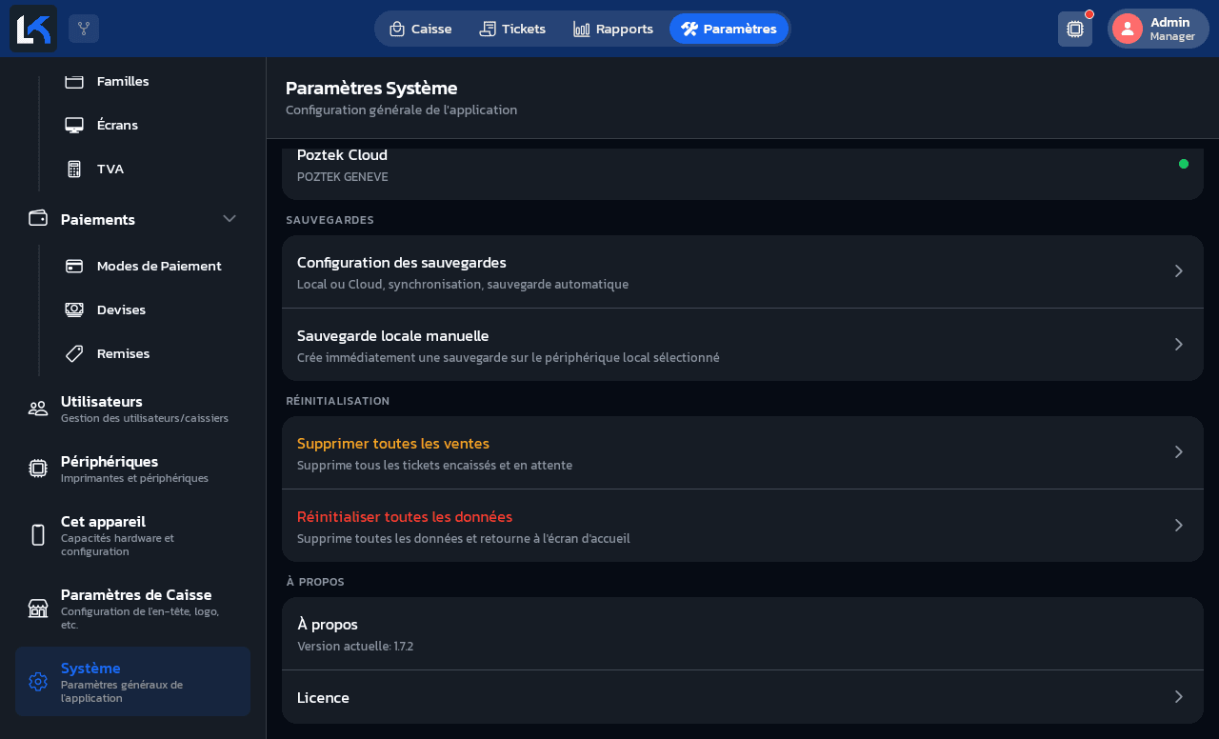Click the Admin Manager name label
The image size is (1219, 739).
1172,29
